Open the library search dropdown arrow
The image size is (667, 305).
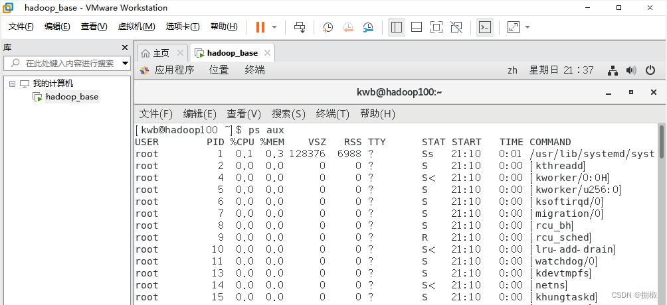pyautogui.click(x=125, y=64)
